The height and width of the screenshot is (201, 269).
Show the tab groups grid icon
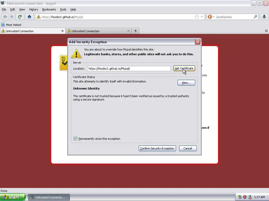tap(266, 31)
